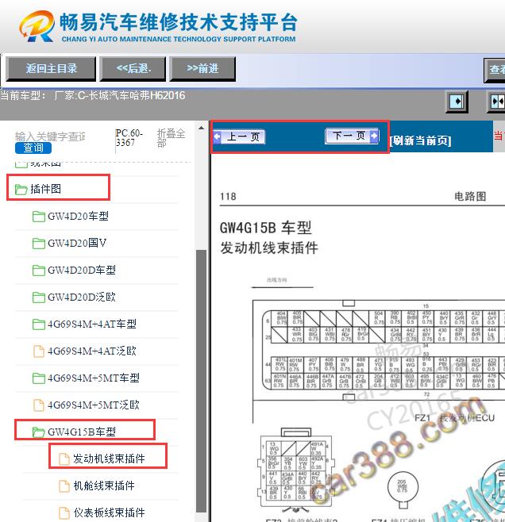Click the left arrow on 上一页
Viewport: 505px width, 522px height.
coord(218,136)
